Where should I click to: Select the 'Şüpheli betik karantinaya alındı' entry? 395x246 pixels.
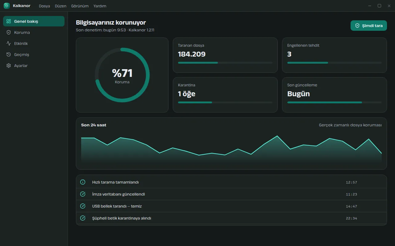click(x=231, y=218)
